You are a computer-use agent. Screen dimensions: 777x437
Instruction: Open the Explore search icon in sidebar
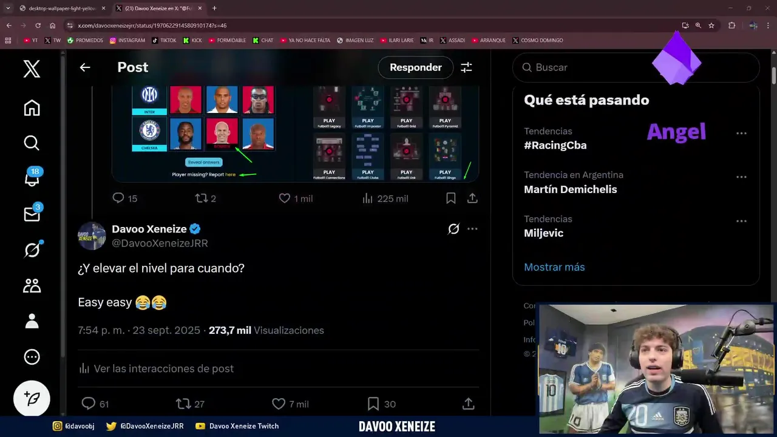click(x=32, y=143)
